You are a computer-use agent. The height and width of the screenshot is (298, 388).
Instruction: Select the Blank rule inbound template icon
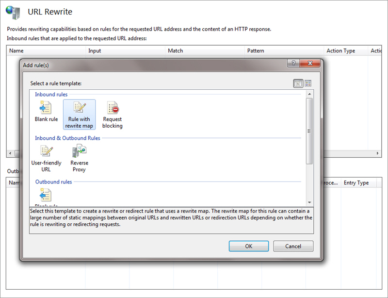tap(46, 108)
